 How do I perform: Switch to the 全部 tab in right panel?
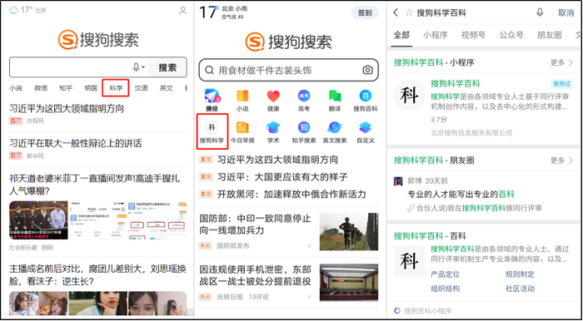401,35
